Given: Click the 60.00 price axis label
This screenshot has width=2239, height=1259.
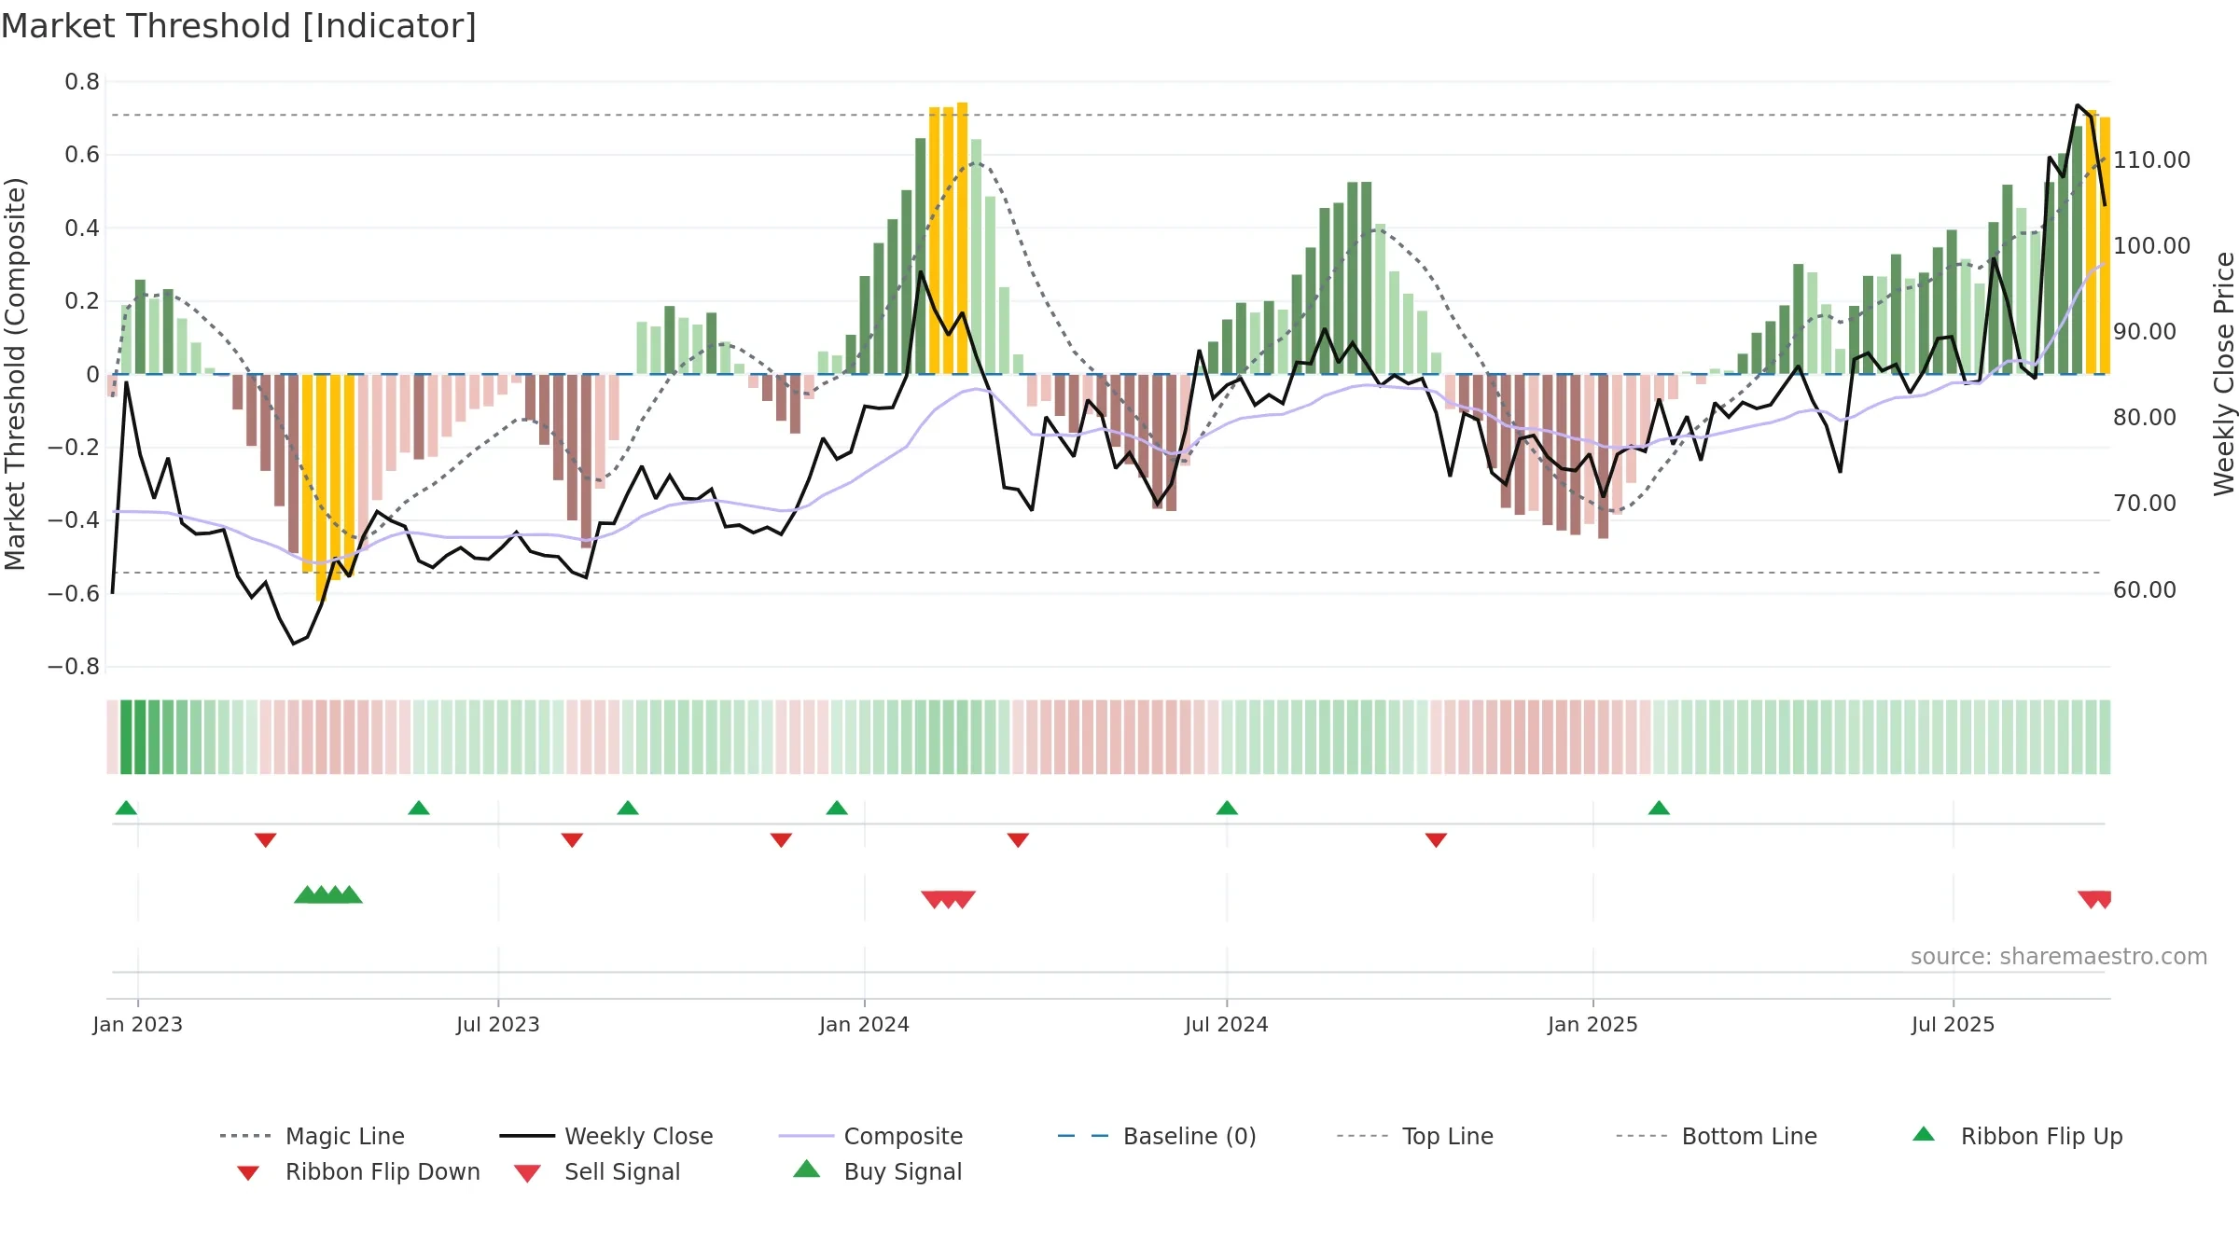Looking at the screenshot, I should point(2145,590).
